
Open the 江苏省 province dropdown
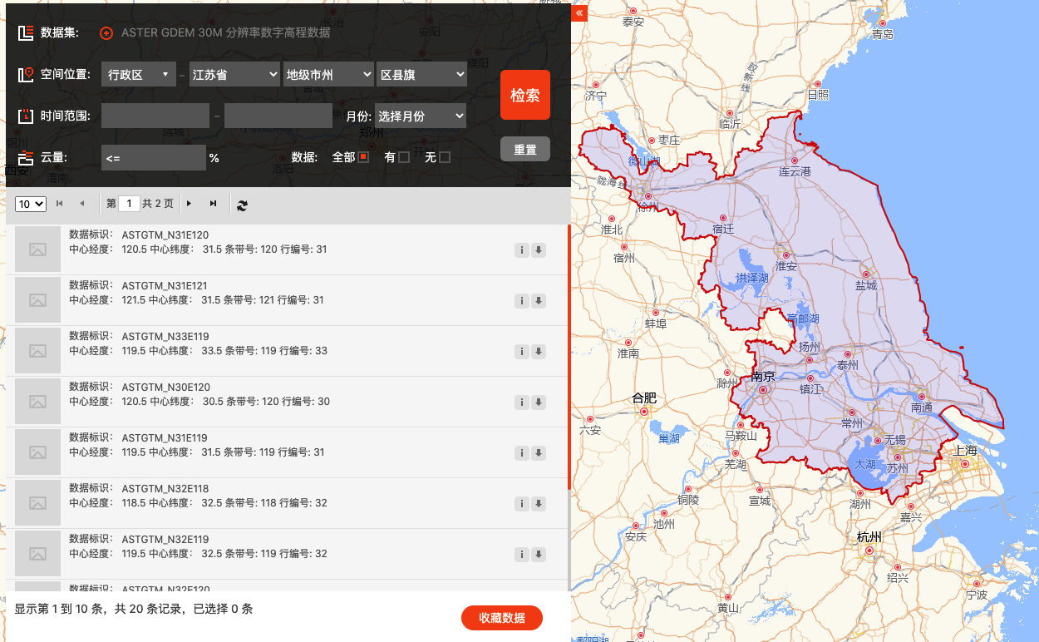pyautogui.click(x=234, y=75)
